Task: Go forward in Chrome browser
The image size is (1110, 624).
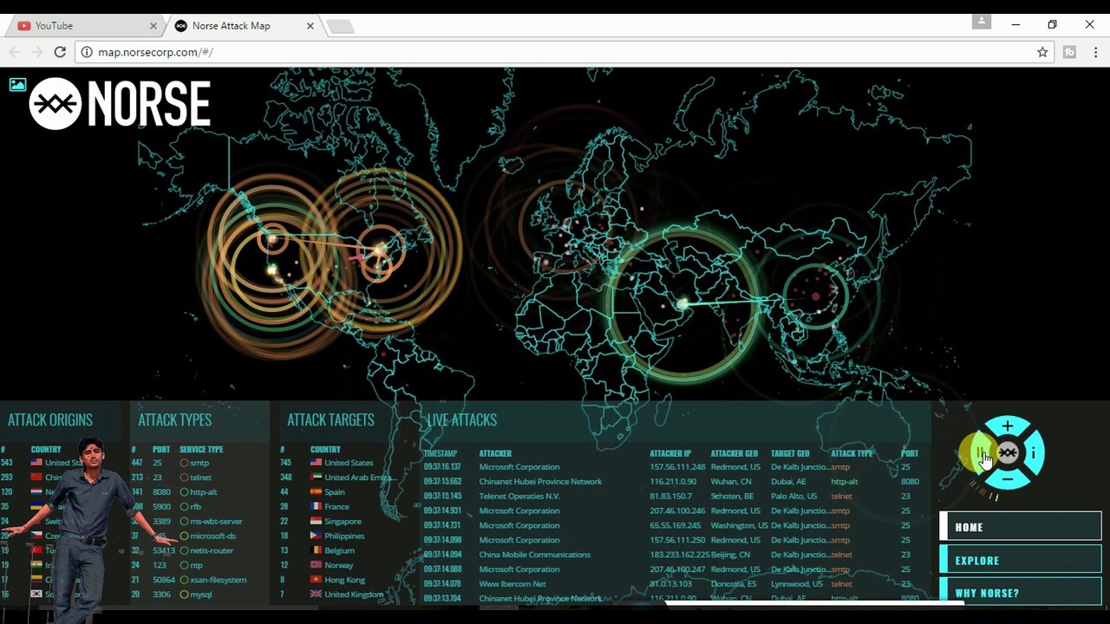Action: click(37, 52)
